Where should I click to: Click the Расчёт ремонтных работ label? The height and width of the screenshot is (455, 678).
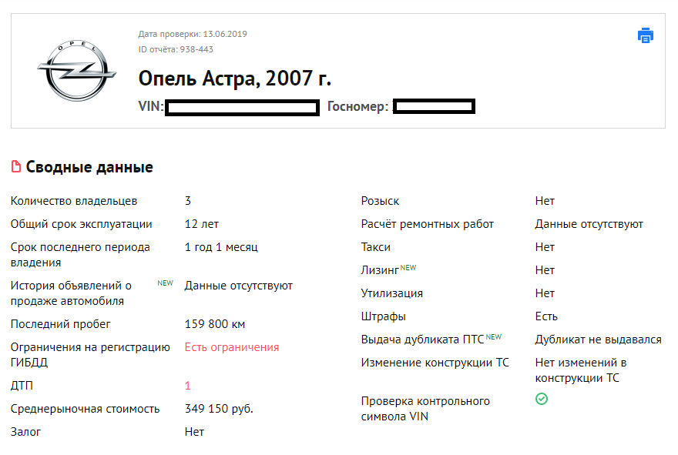(x=428, y=224)
